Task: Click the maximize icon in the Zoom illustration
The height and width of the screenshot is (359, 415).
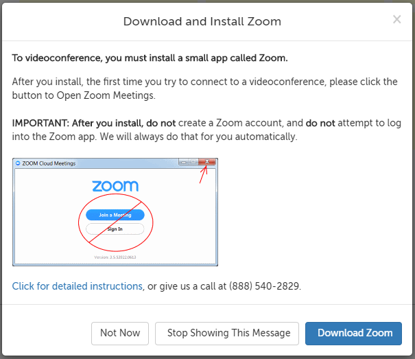Action: [194, 163]
